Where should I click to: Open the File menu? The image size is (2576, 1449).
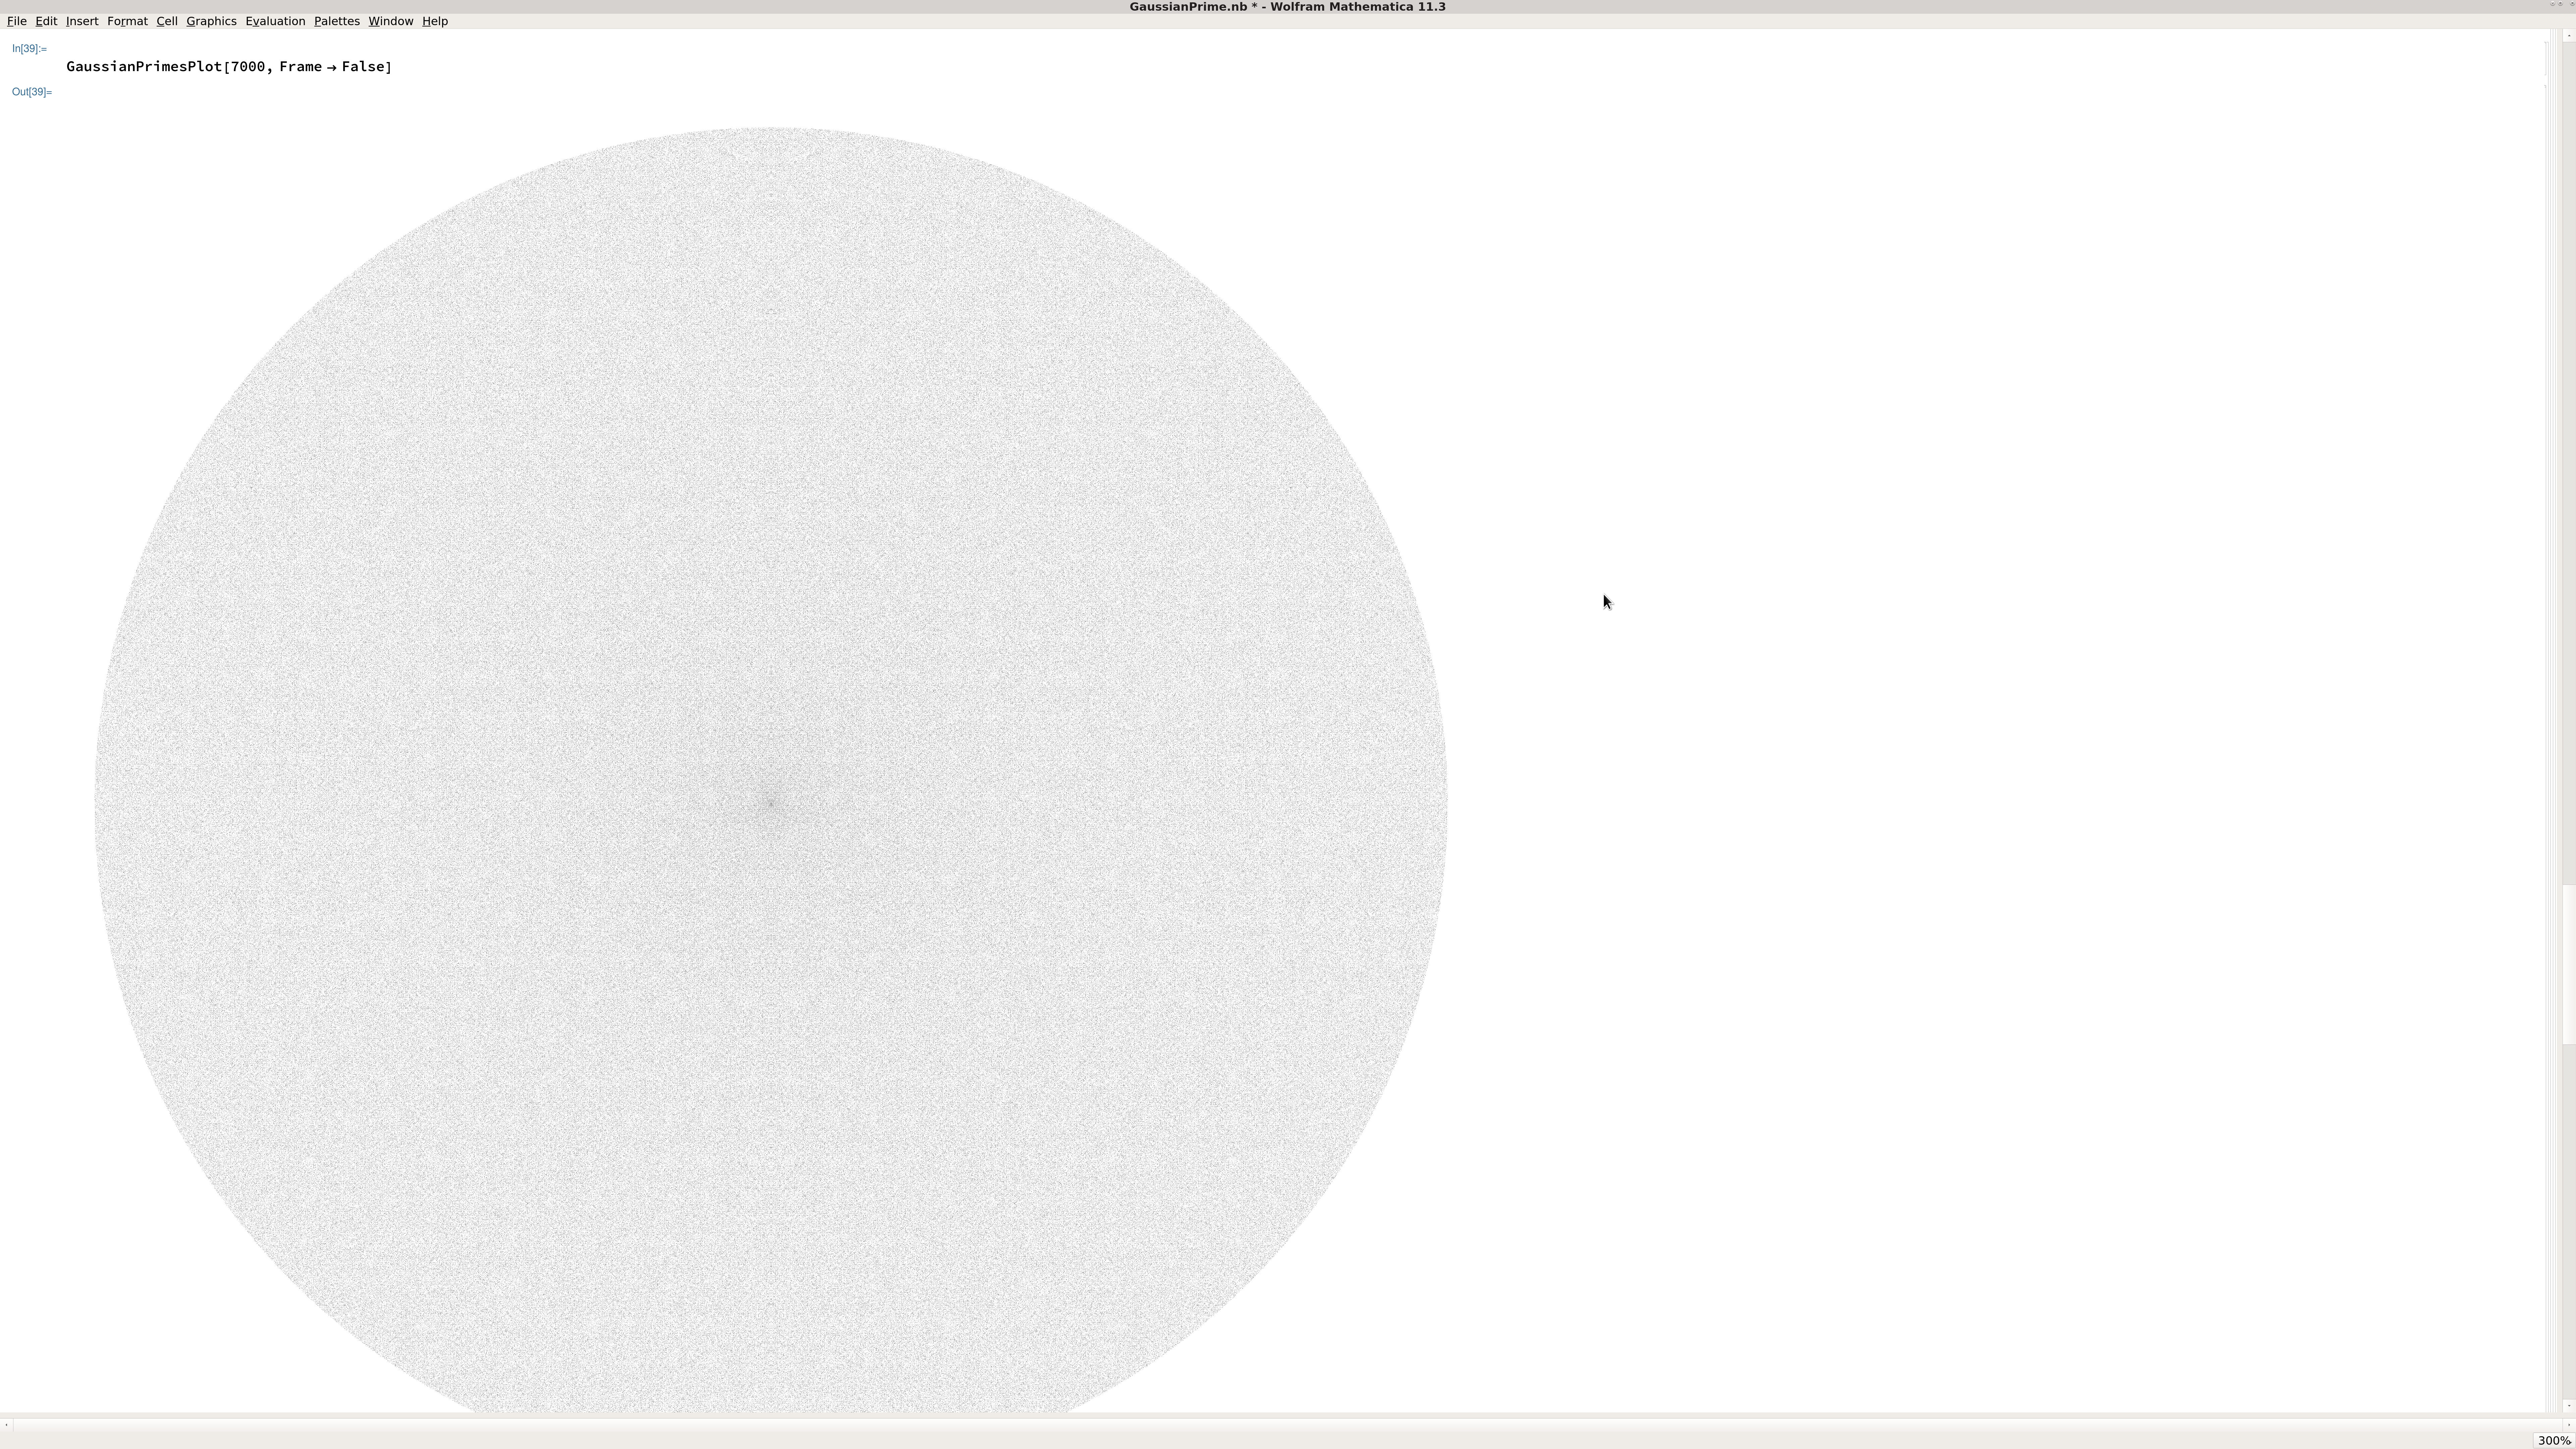[x=17, y=21]
